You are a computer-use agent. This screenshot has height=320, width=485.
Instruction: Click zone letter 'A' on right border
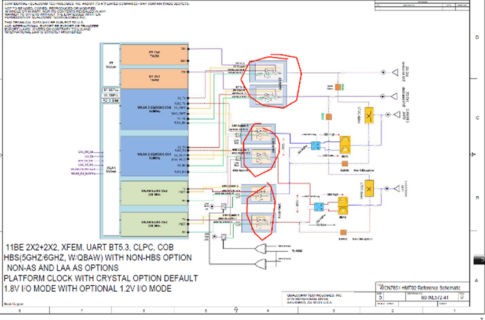[x=477, y=281]
